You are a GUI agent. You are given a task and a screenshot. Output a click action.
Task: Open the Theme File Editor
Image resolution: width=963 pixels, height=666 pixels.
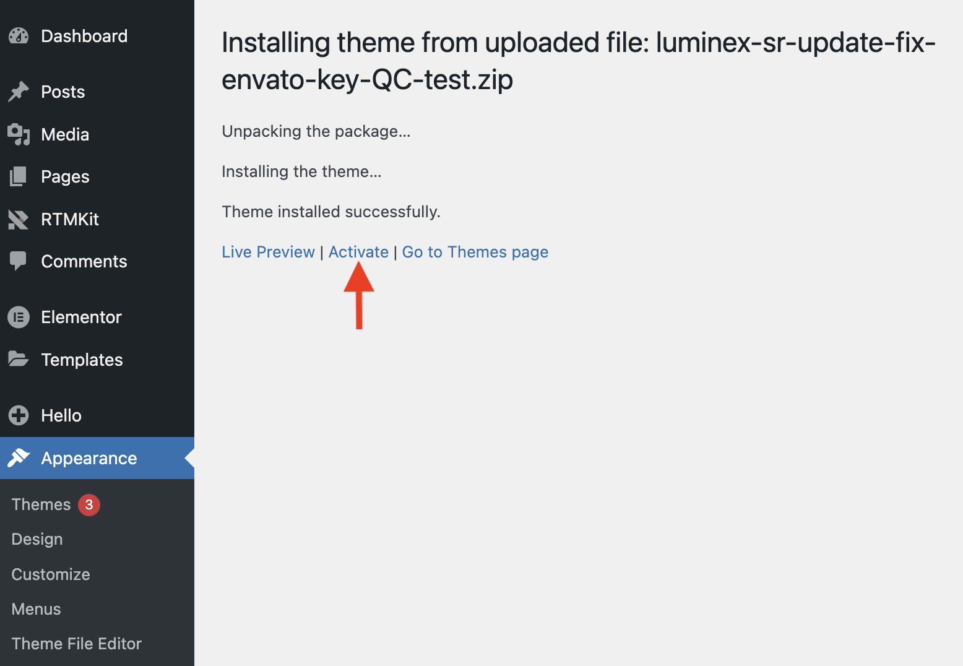pos(77,644)
